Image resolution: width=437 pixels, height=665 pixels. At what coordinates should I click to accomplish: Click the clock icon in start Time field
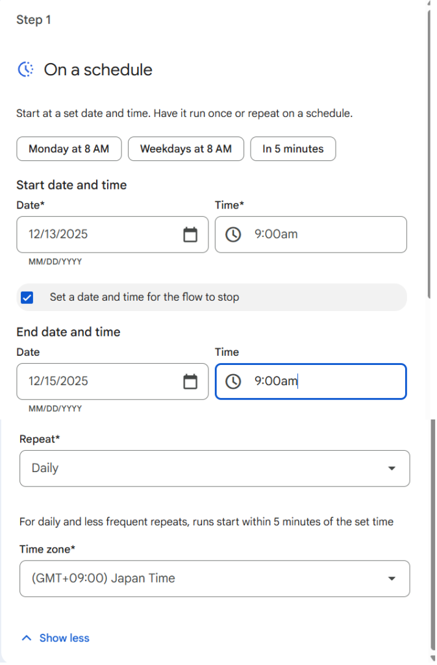point(233,234)
